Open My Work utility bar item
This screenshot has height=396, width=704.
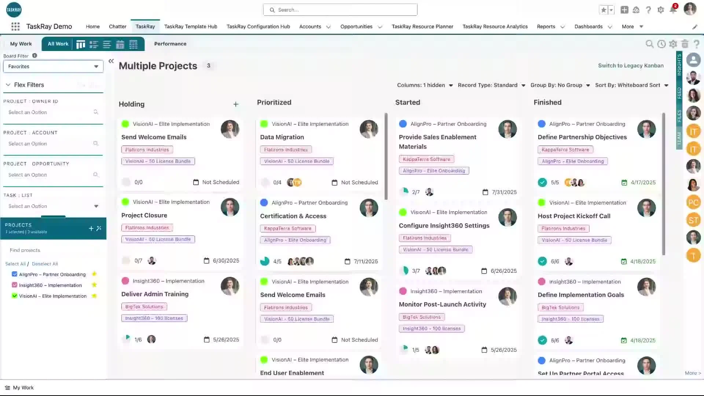(x=19, y=388)
